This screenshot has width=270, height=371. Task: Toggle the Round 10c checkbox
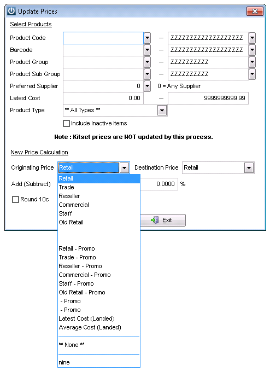click(16, 200)
